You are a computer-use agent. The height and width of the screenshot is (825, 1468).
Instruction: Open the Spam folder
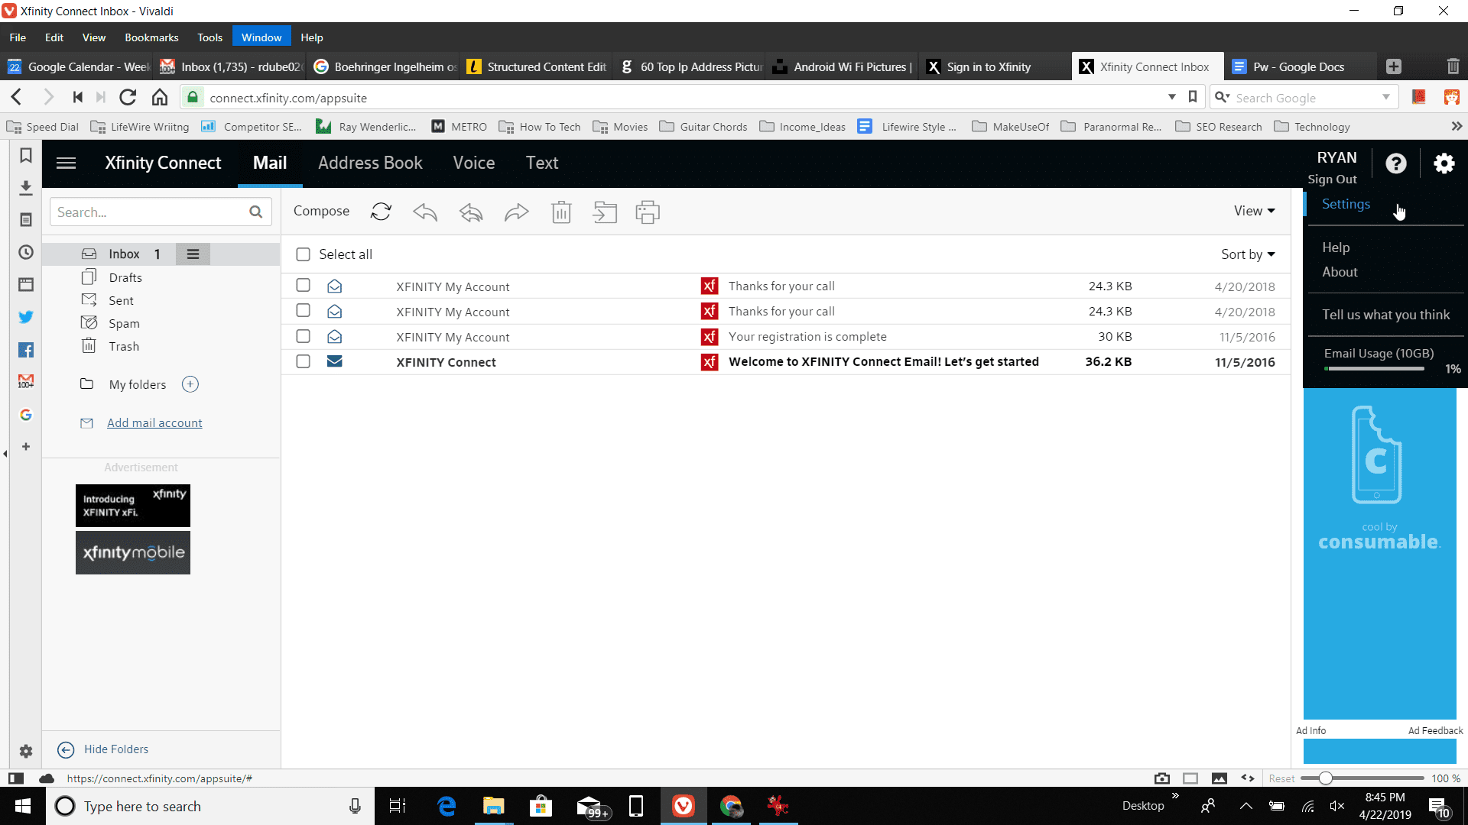pos(123,323)
